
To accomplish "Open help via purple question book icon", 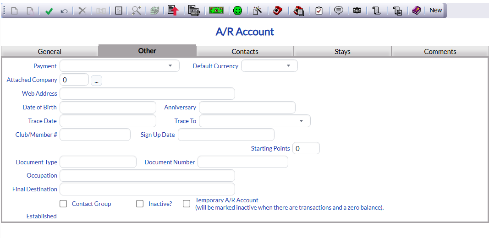I will [416, 11].
